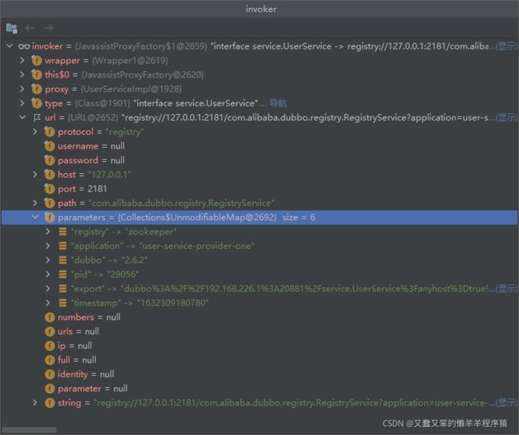Viewport: 519px width, 435px height.
Task: Expand the this$0 field node
Action: (x=22, y=74)
